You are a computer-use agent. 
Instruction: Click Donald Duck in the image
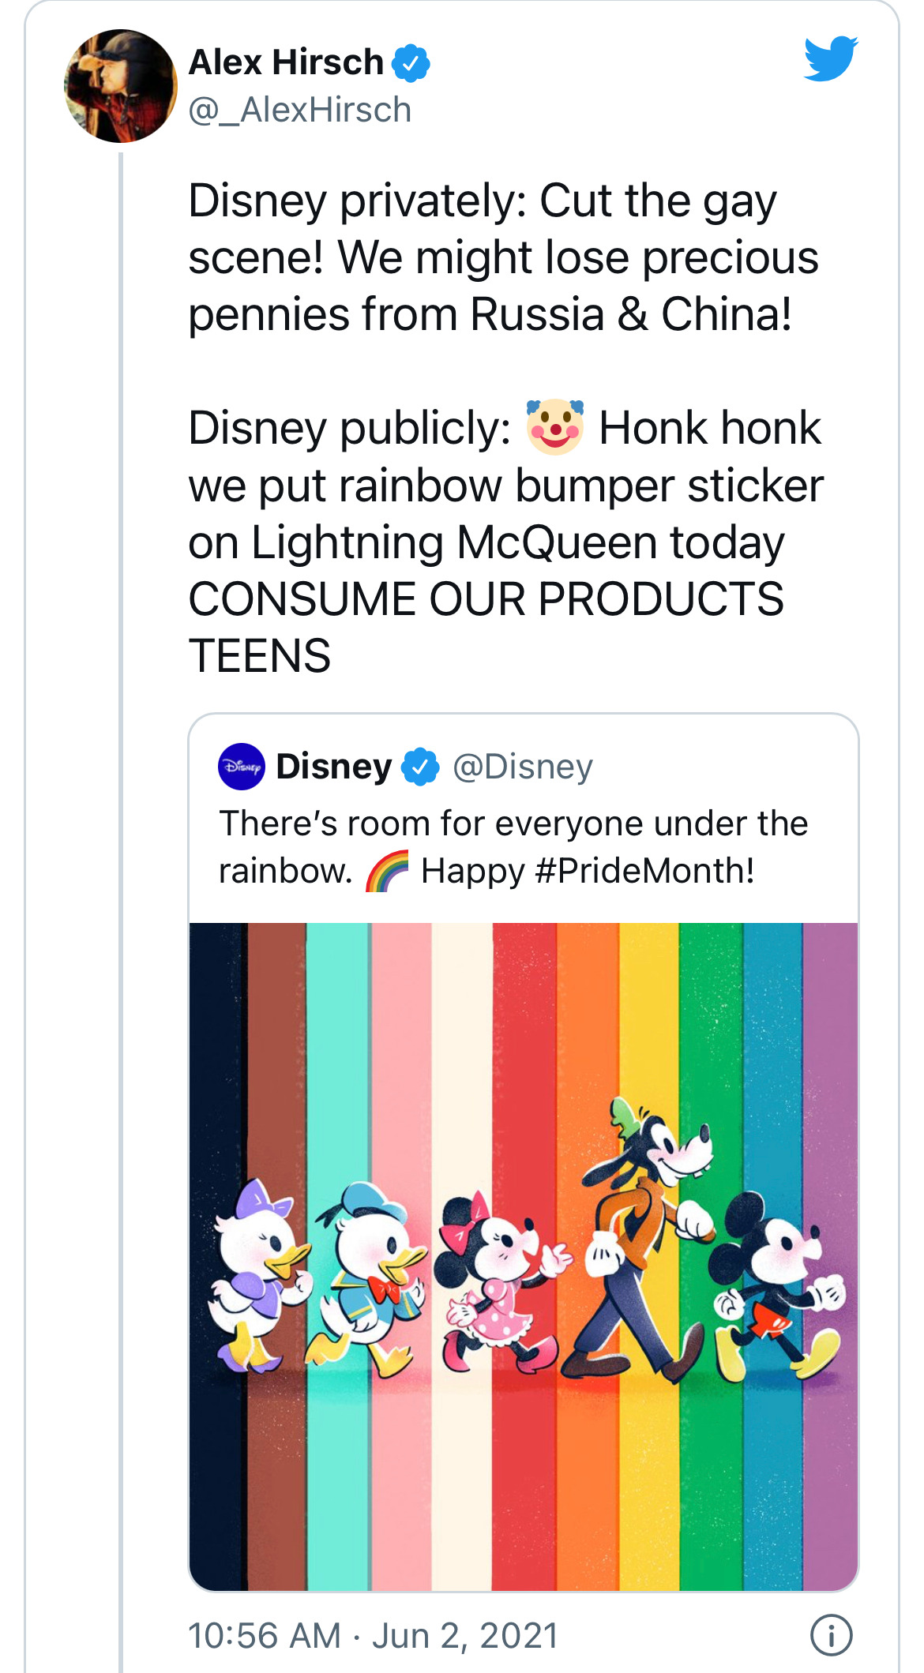pyautogui.click(x=371, y=1271)
